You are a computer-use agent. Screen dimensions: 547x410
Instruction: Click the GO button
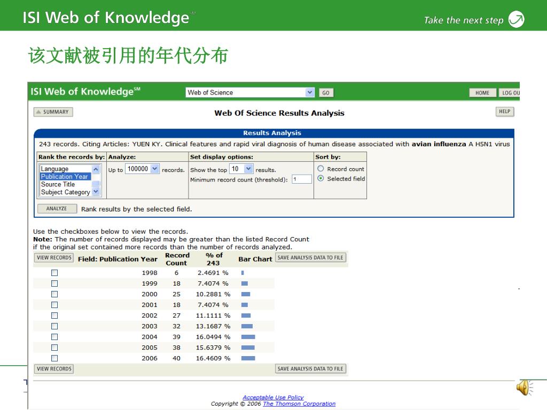(x=326, y=93)
